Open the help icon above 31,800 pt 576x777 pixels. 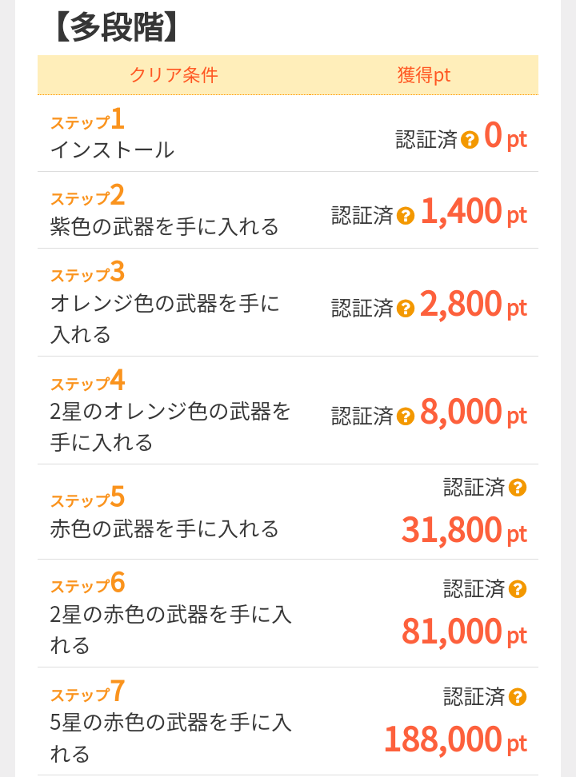[518, 488]
